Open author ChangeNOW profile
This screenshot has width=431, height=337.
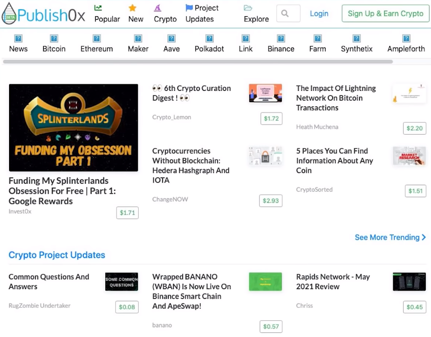(x=170, y=199)
